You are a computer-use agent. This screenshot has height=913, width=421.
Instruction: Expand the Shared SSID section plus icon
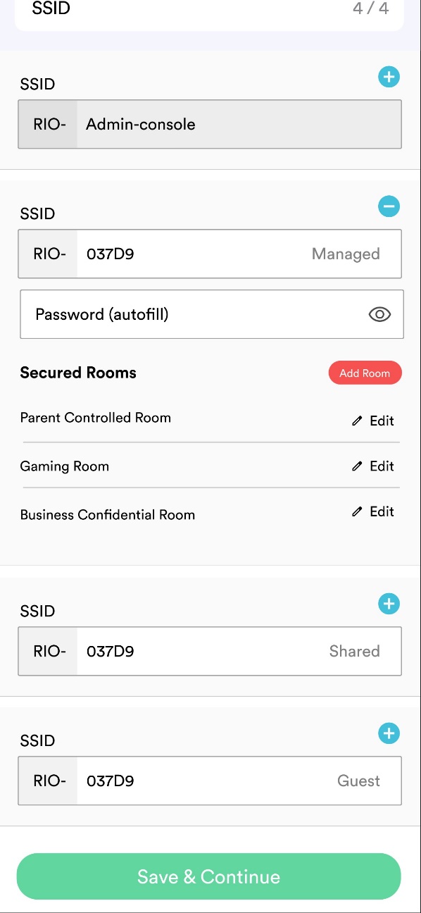pos(389,604)
